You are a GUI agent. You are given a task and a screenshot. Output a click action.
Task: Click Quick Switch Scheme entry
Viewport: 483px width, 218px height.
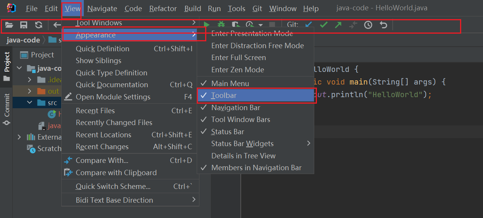[x=113, y=186]
